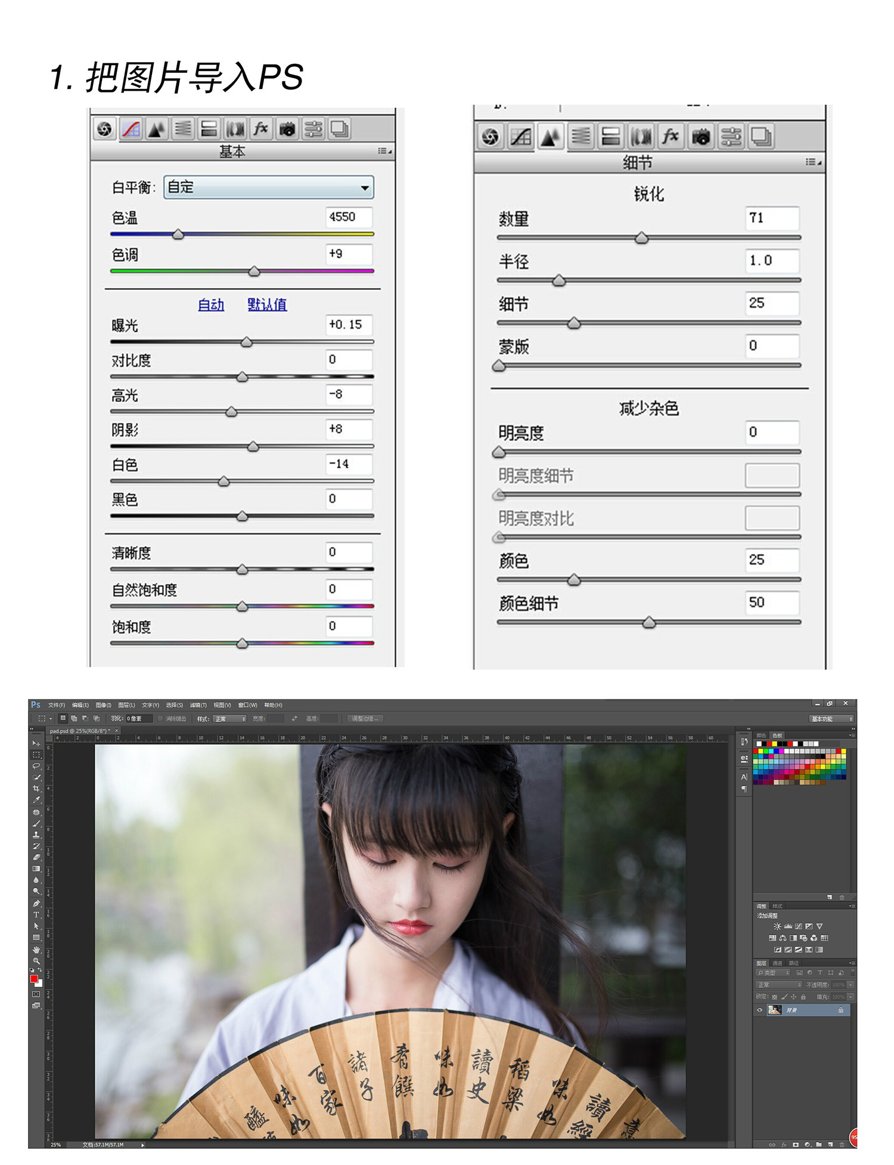Image resolution: width=894 pixels, height=1165 pixels.
Task: Open the 细节 panel flyout menu
Action: click(813, 162)
